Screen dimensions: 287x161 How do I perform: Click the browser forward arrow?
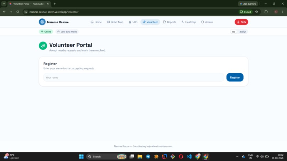[11, 12]
